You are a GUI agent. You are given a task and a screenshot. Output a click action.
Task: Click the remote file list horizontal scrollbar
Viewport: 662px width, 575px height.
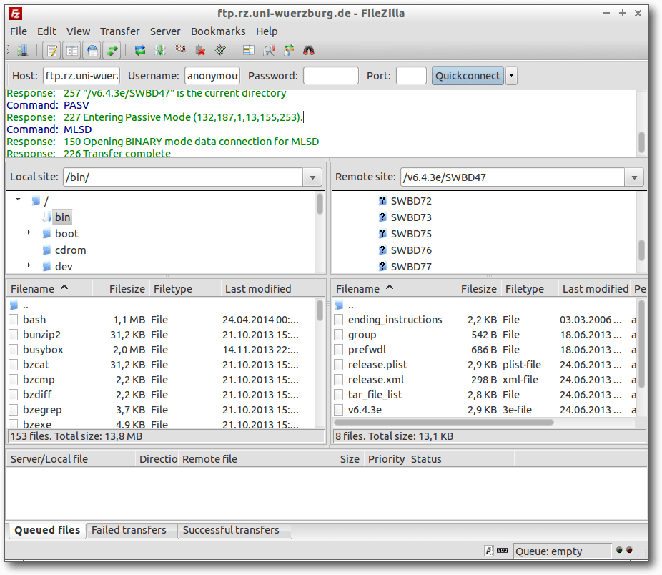(443, 422)
